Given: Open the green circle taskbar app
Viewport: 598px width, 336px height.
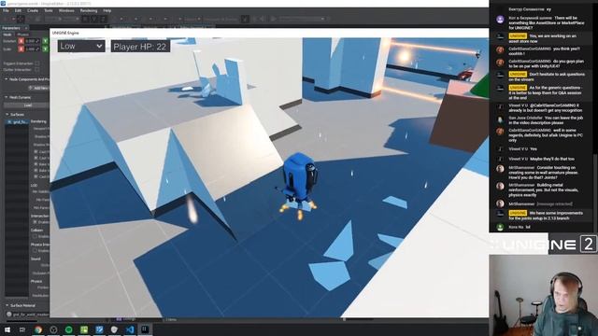Looking at the screenshot, I should pyautogui.click(x=68, y=329).
